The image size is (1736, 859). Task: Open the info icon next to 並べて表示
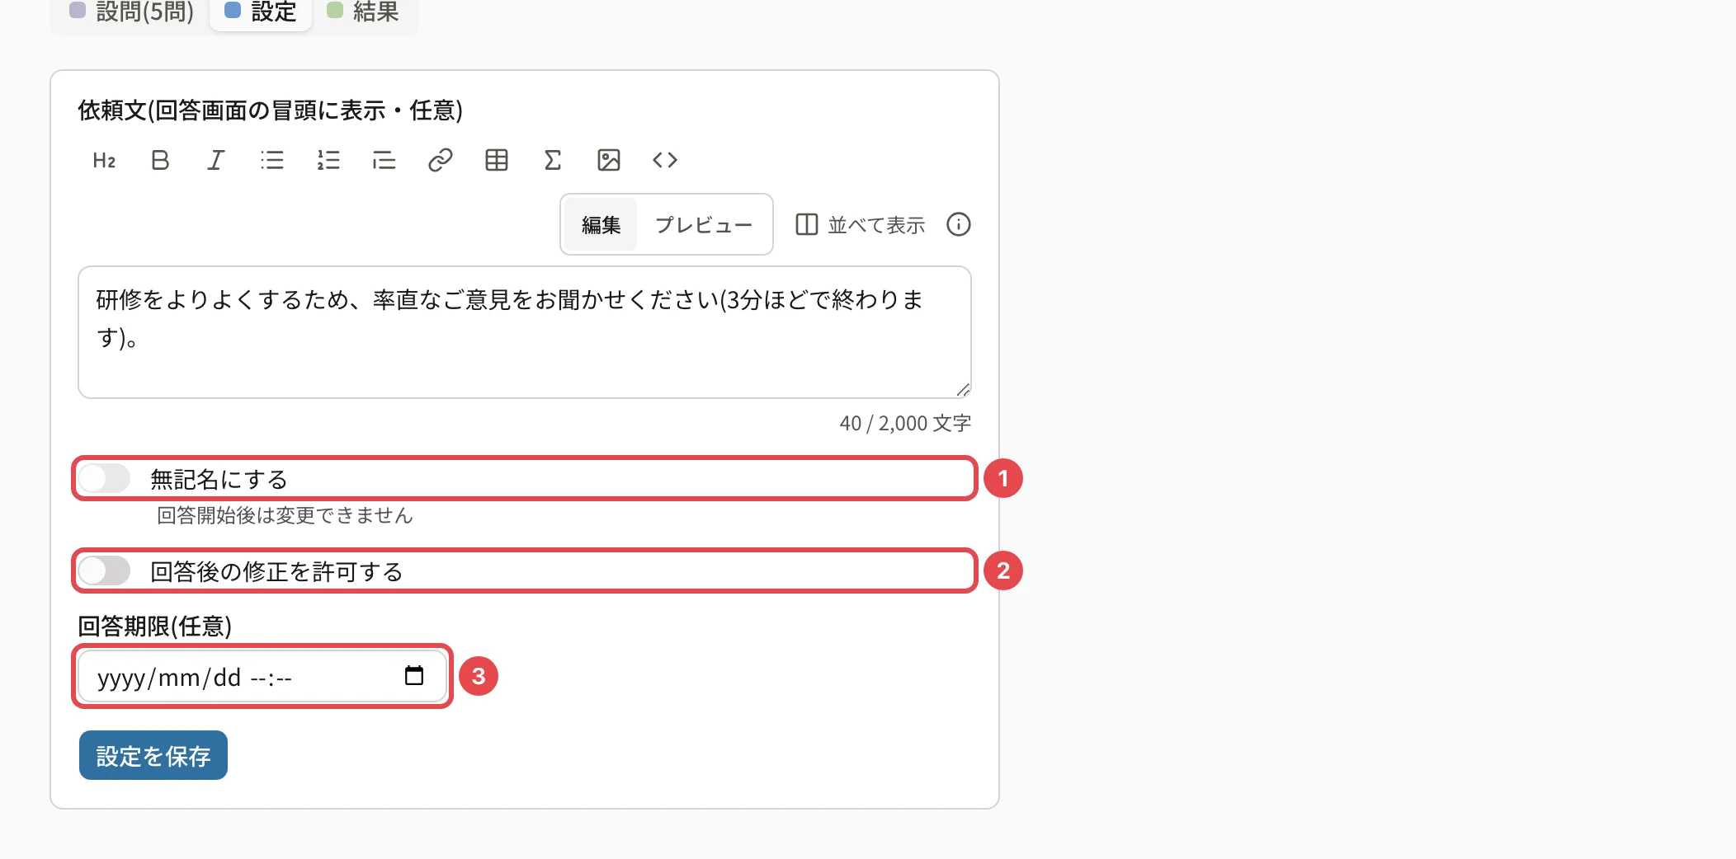(959, 224)
